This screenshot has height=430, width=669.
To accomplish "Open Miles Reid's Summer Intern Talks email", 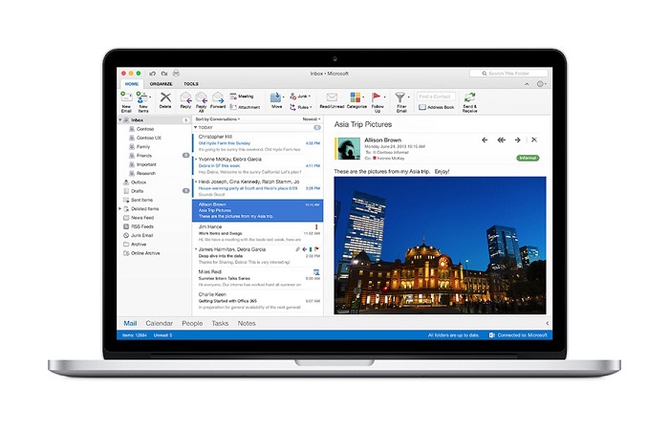I will [x=258, y=278].
